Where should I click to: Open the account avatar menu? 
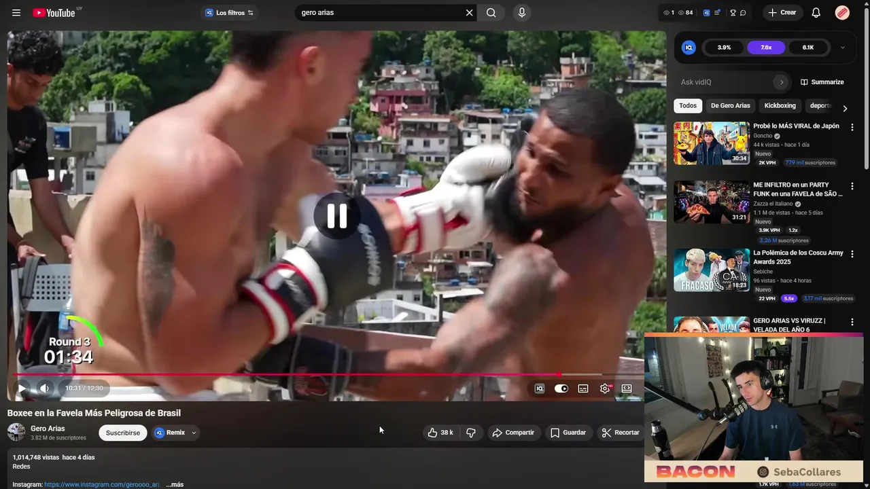click(842, 12)
